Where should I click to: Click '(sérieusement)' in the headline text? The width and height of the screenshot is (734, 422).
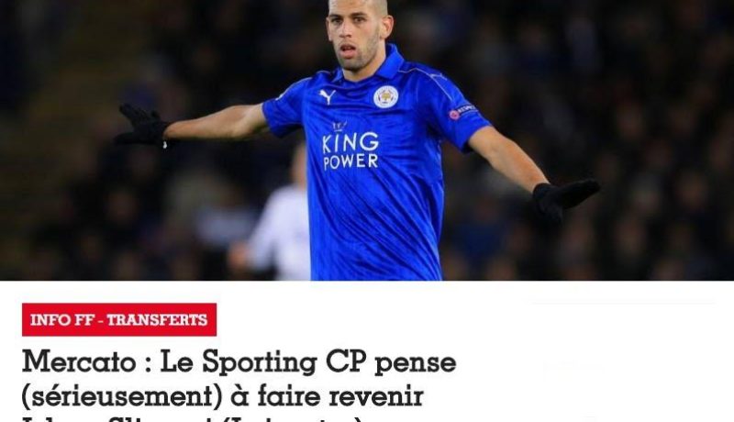pos(121,397)
